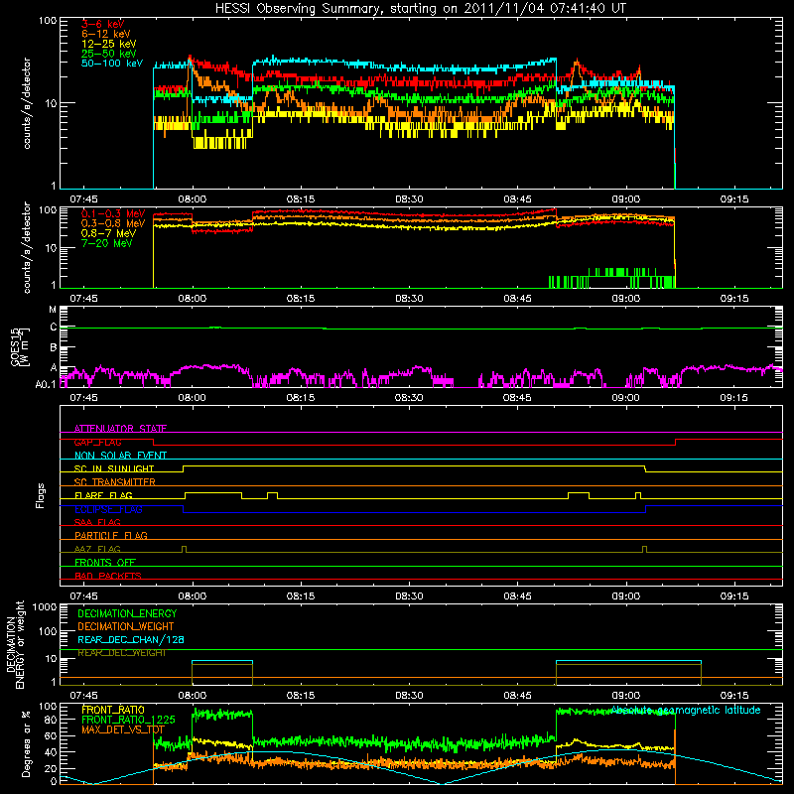
Task: Select the blue ECLIPSE_FLAG label
Action: pos(108,509)
